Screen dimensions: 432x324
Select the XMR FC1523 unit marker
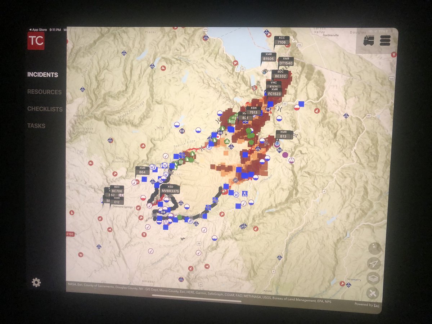click(275, 91)
